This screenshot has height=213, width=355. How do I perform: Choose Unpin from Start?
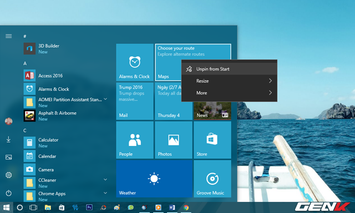click(x=229, y=69)
